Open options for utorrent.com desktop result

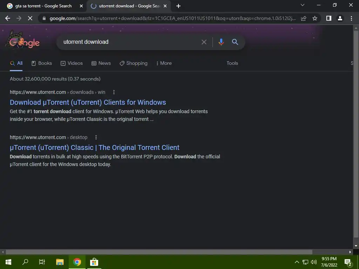coord(96,137)
